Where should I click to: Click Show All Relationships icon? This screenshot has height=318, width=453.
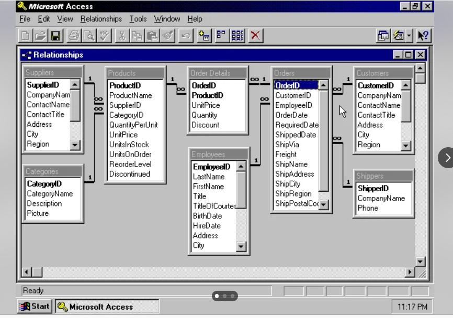coord(237,36)
